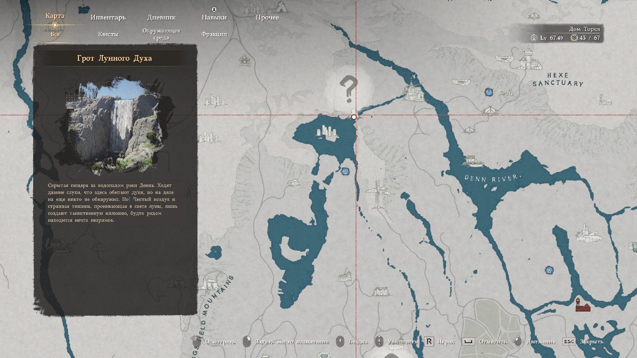Open the Дневник tab
Viewport: 637px width, 358px height.
coord(161,17)
